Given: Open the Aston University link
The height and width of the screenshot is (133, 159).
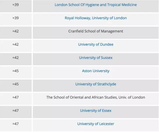Looking at the screenshot, I should tap(96, 71).
